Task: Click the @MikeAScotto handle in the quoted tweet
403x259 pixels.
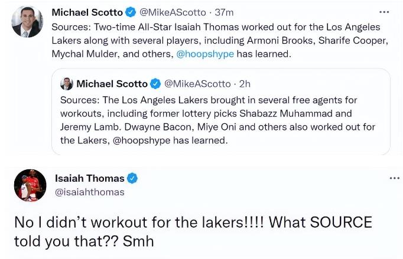Action: coord(197,84)
